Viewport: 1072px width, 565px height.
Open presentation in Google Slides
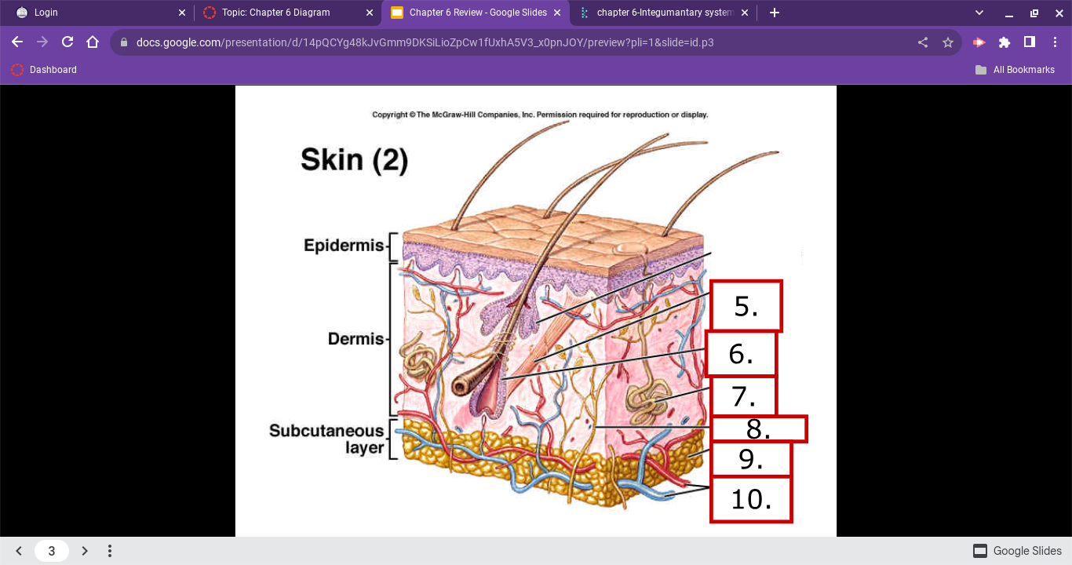[1017, 551]
